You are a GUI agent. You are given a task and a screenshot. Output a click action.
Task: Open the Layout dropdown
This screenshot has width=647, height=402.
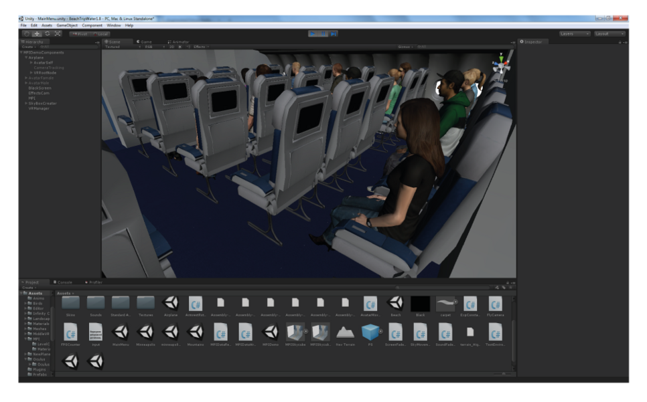[x=609, y=33]
